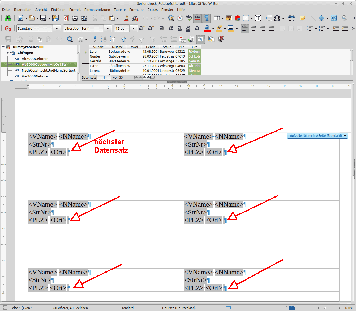
Task: Click the Clone Formatting brush icon
Action: pos(127,18)
